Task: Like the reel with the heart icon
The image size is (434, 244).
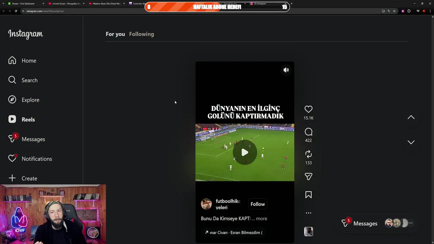Action: (308, 109)
